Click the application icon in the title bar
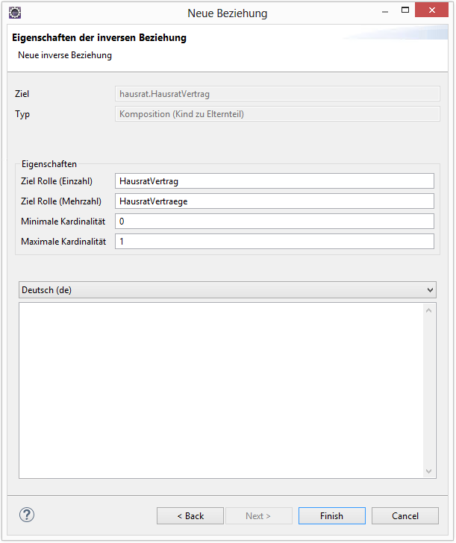 point(14,13)
